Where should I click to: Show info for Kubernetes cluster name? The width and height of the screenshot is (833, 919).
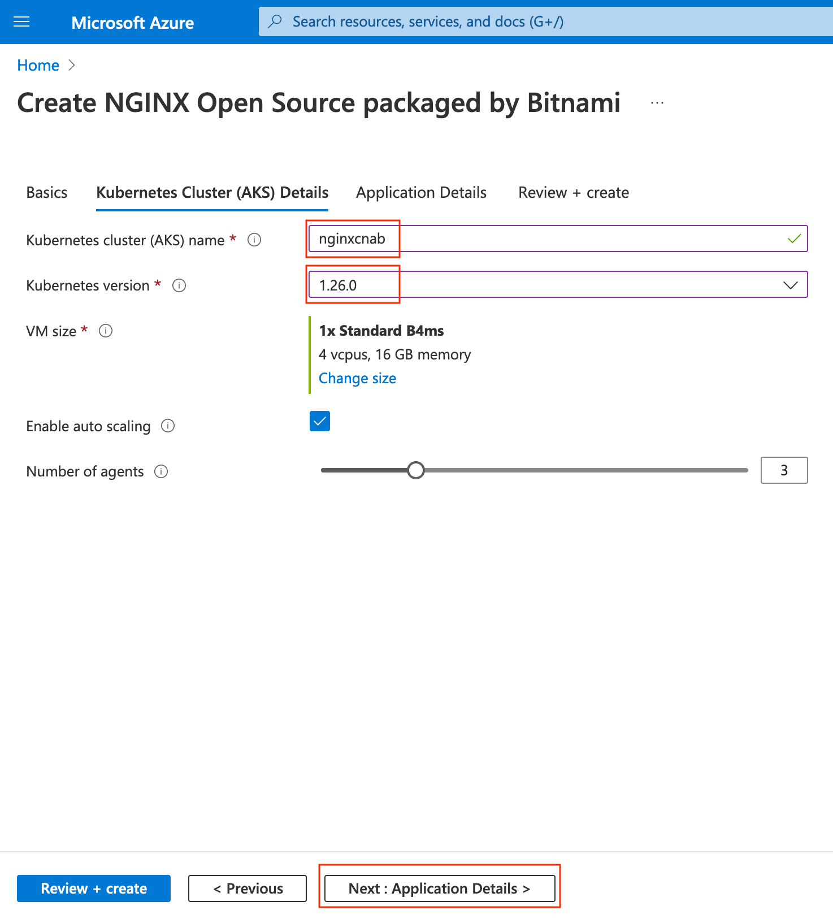(x=254, y=240)
